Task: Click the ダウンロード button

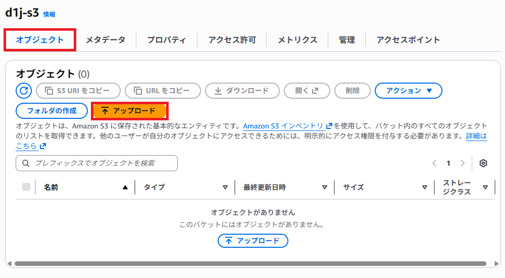Action: pyautogui.click(x=242, y=91)
